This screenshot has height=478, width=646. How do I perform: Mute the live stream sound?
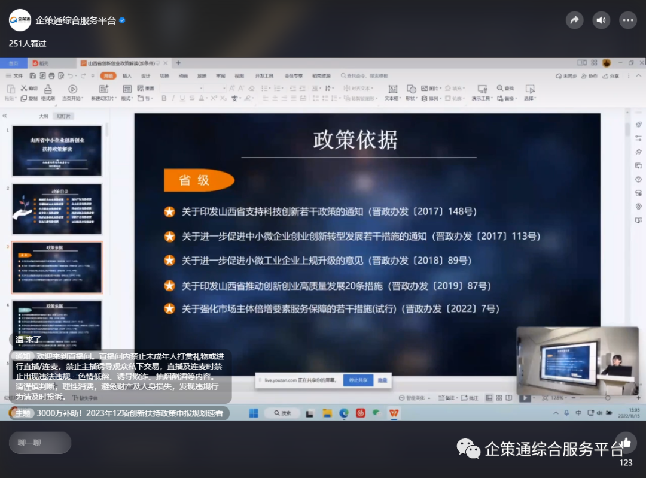[601, 20]
